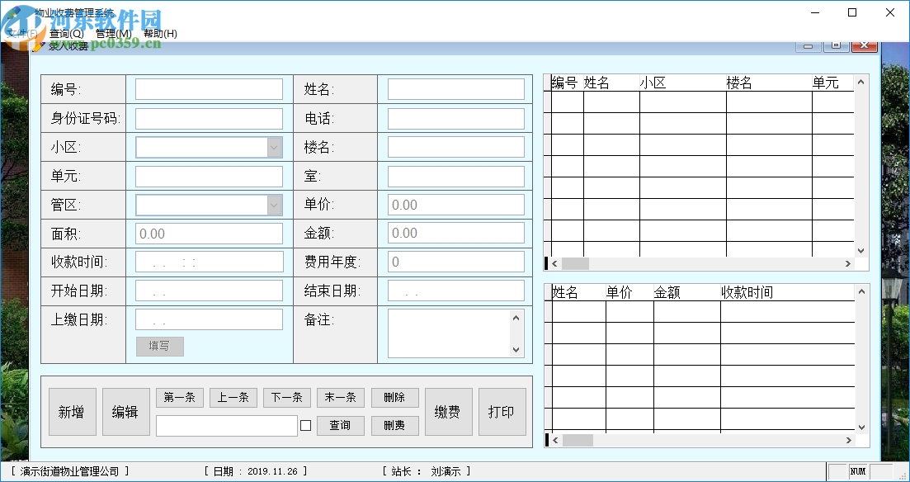
Task: Click the 编辑 button
Action: pyautogui.click(x=126, y=412)
